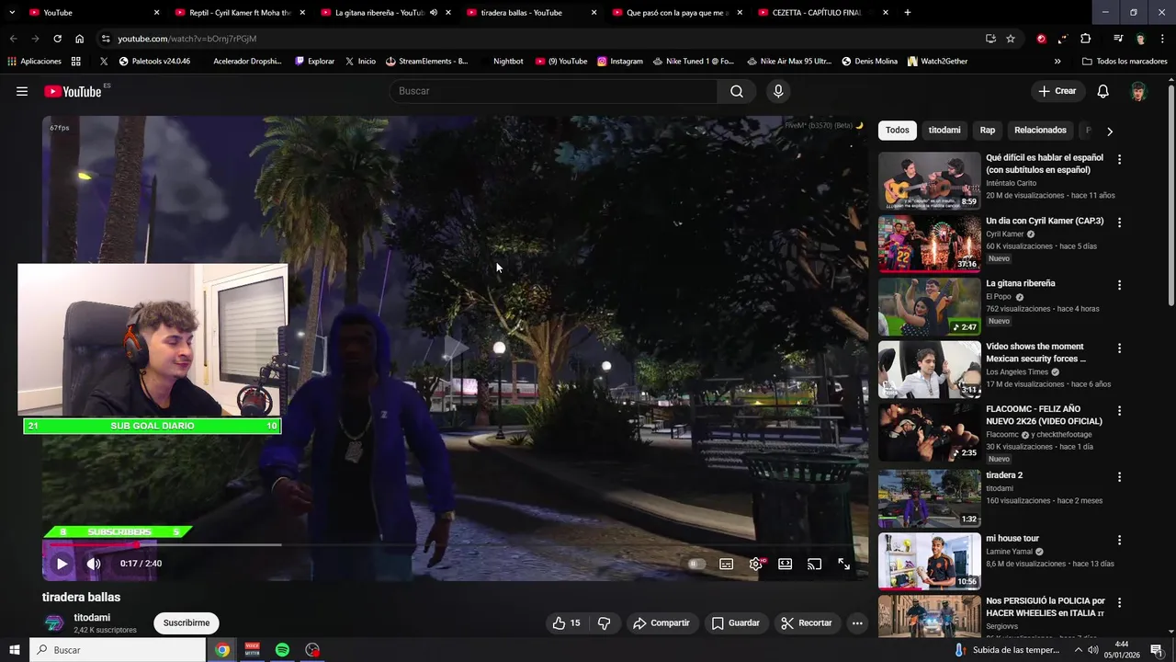
Task: Open options for Un dia con Cyril Kamer
Action: 1119,223
